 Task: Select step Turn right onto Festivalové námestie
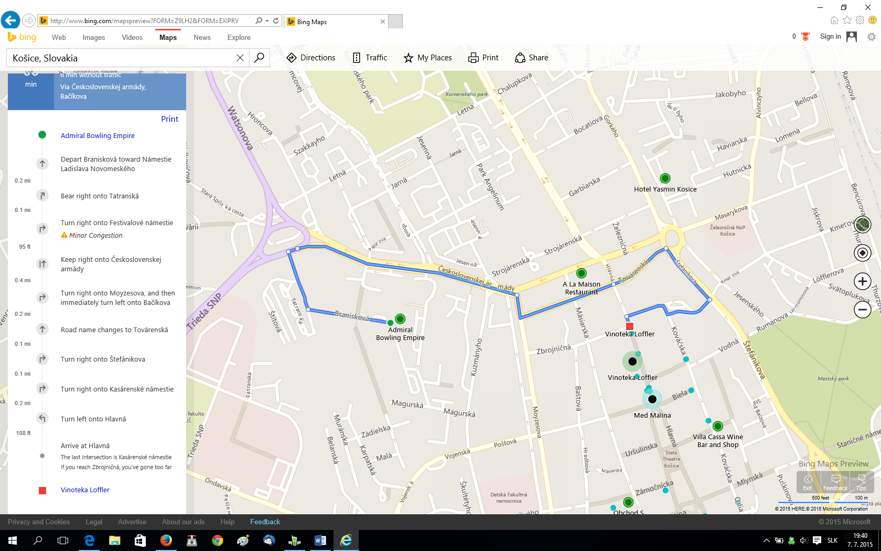pyautogui.click(x=117, y=222)
